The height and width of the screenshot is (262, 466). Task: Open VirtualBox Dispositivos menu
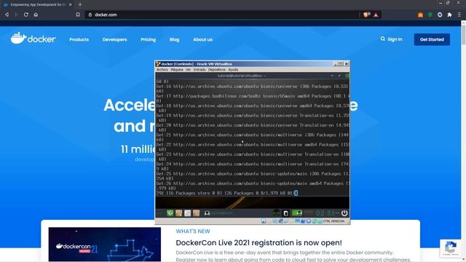pyautogui.click(x=217, y=70)
